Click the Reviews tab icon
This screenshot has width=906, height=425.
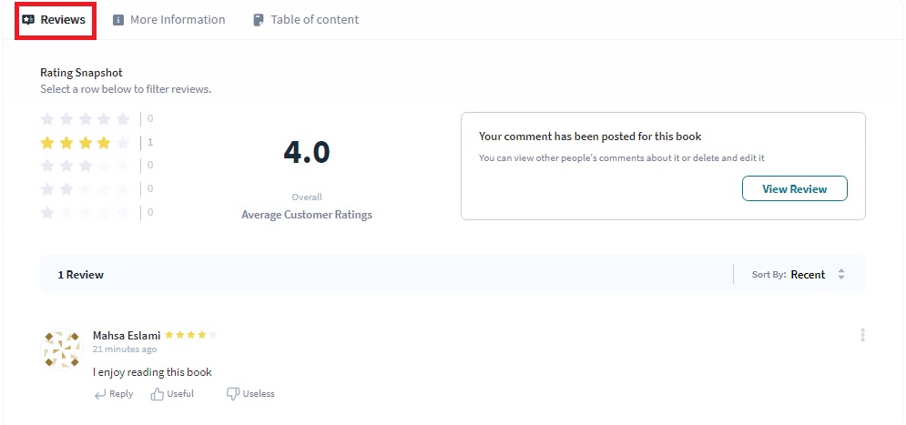click(28, 20)
